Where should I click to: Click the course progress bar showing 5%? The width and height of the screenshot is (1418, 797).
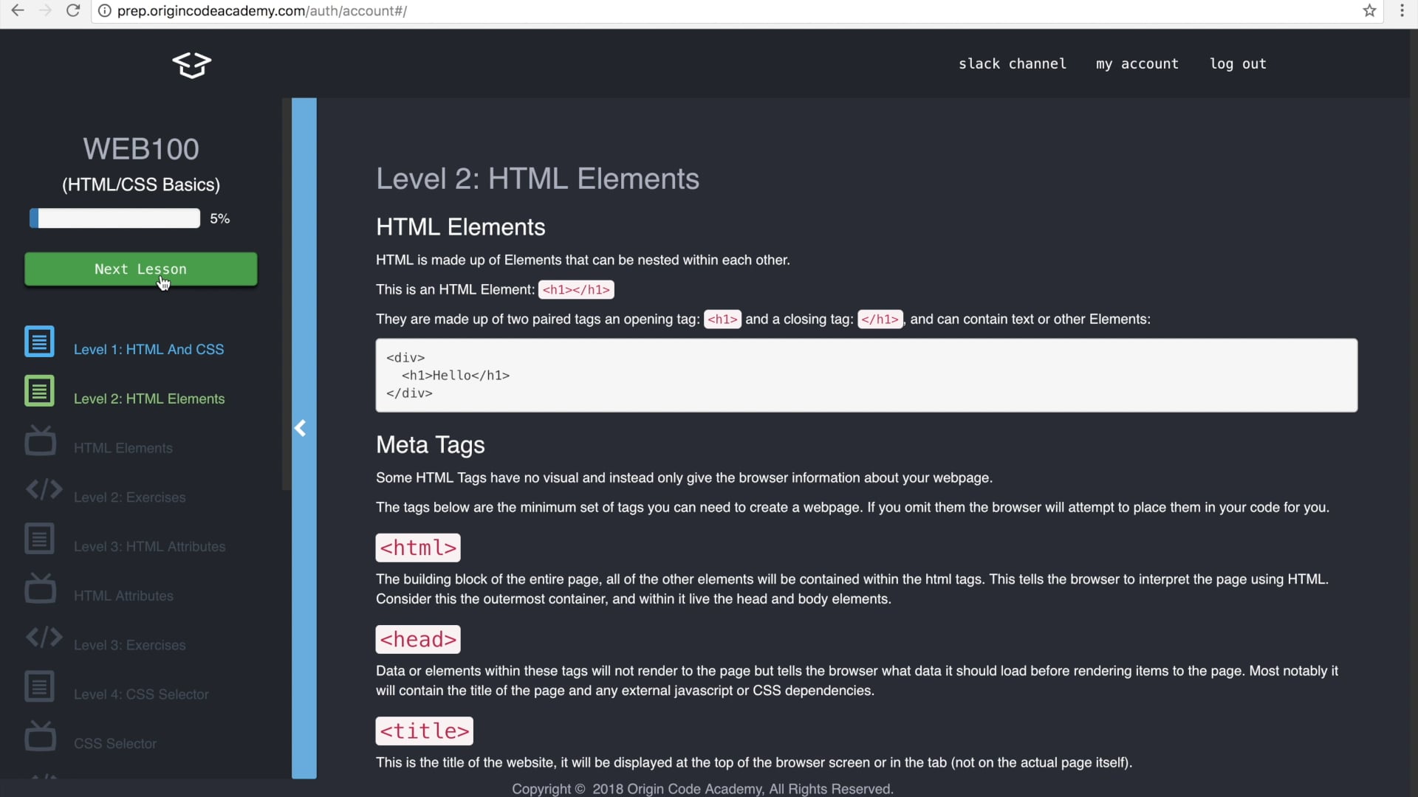click(114, 218)
